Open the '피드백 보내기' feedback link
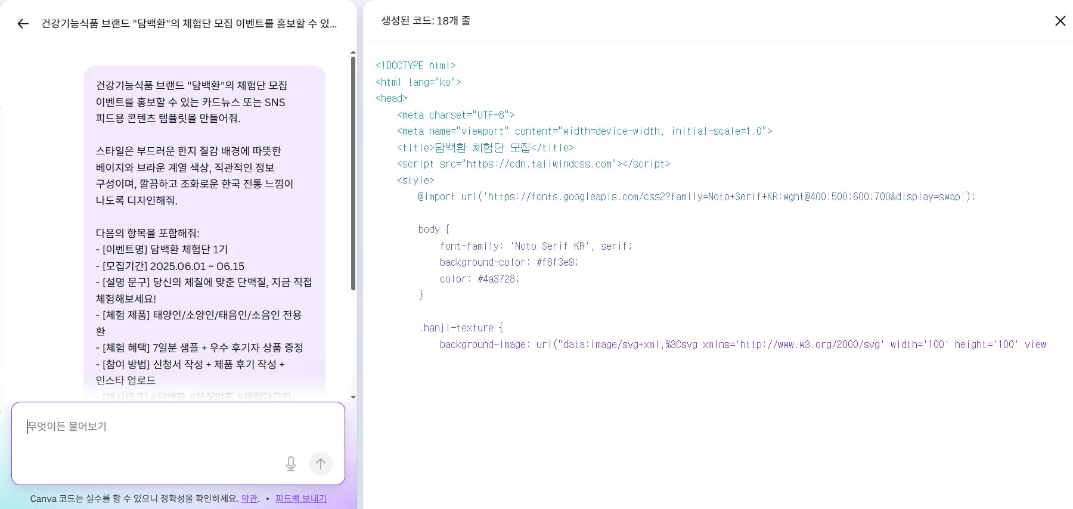Screen dimensions: 1073x509 tap(301, 498)
